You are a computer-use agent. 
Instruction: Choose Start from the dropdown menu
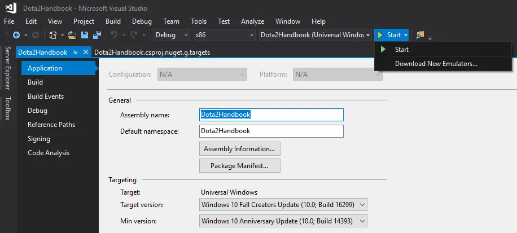click(443, 50)
